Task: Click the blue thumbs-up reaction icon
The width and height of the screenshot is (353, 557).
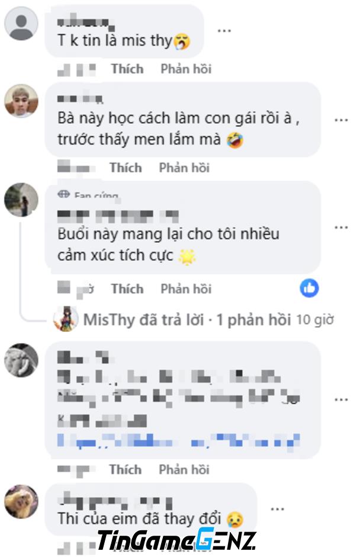Action: click(x=309, y=288)
